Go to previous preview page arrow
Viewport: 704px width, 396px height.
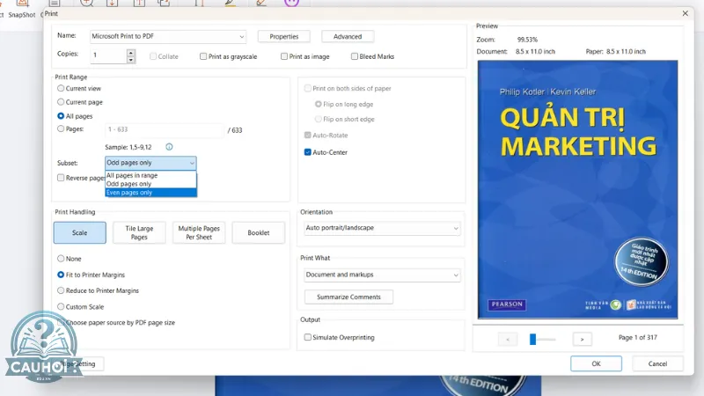[x=508, y=339]
